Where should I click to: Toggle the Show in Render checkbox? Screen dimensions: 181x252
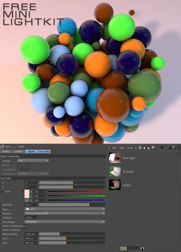26,230
